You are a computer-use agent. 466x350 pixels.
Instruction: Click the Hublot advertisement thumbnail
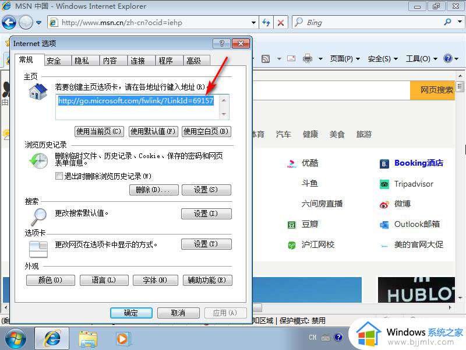click(416, 290)
